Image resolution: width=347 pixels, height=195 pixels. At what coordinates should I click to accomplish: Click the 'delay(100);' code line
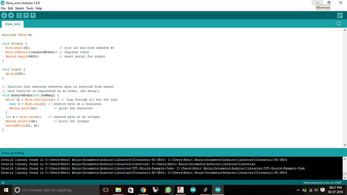[15, 73]
